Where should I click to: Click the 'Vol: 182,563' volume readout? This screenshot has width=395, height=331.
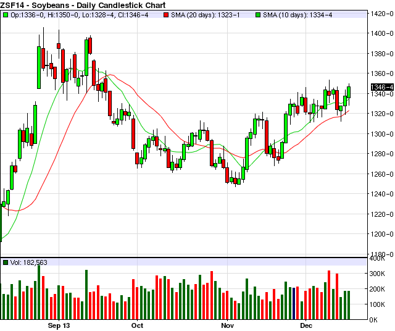tap(29, 262)
